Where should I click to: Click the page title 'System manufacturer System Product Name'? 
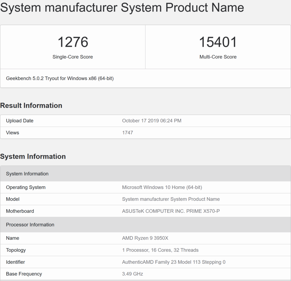point(122,7)
